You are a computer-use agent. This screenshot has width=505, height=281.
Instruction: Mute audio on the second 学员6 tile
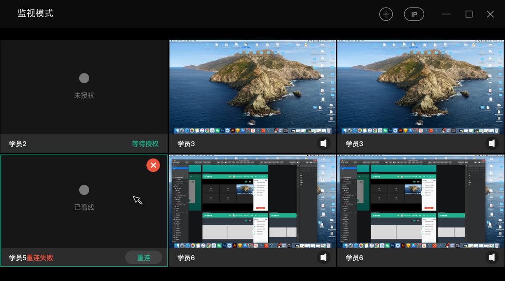tap(492, 257)
